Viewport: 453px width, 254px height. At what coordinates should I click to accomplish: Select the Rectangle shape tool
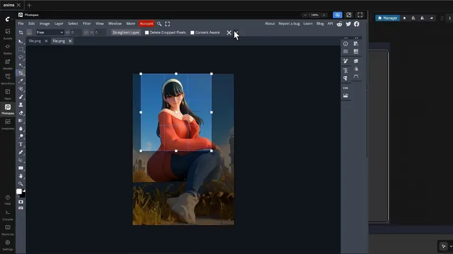pyautogui.click(x=21, y=168)
